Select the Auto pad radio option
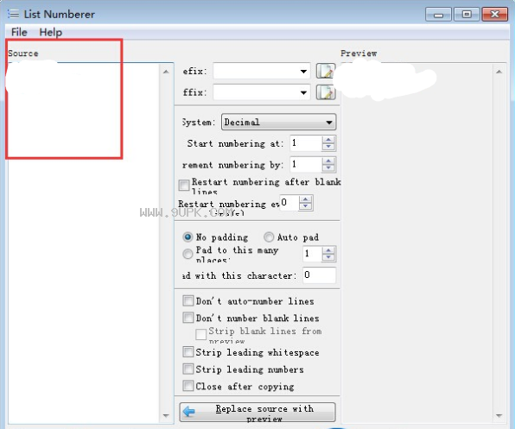The image size is (515, 429). point(269,237)
